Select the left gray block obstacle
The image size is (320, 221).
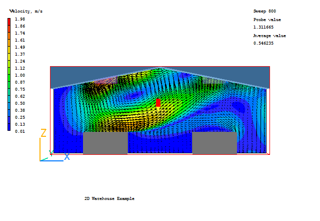tap(105, 143)
